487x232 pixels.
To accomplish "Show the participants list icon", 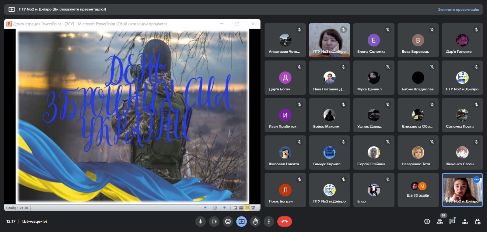I will (440, 221).
